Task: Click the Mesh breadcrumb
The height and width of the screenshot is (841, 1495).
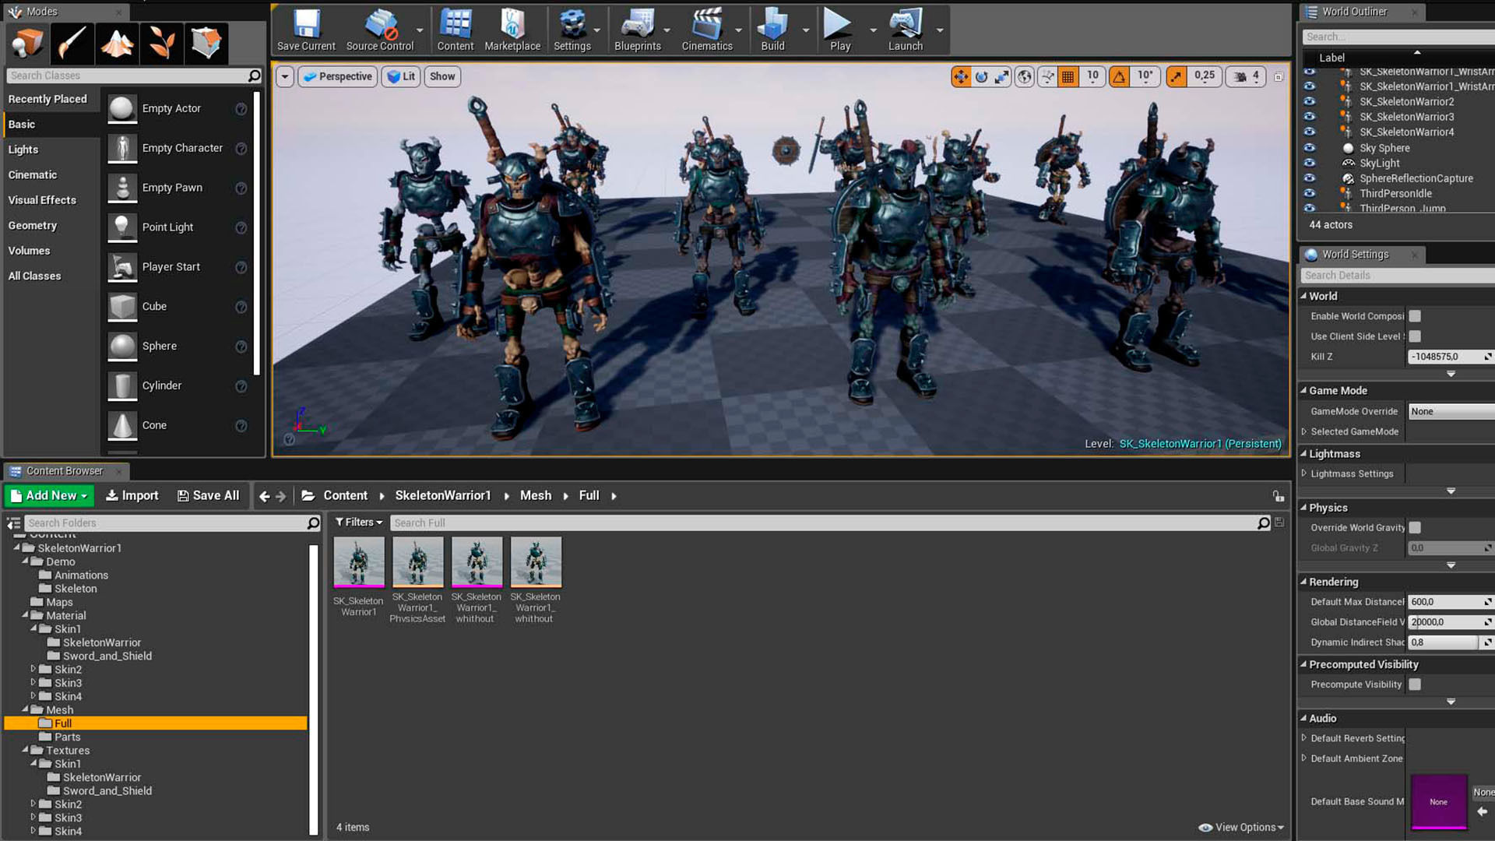Action: pos(536,496)
